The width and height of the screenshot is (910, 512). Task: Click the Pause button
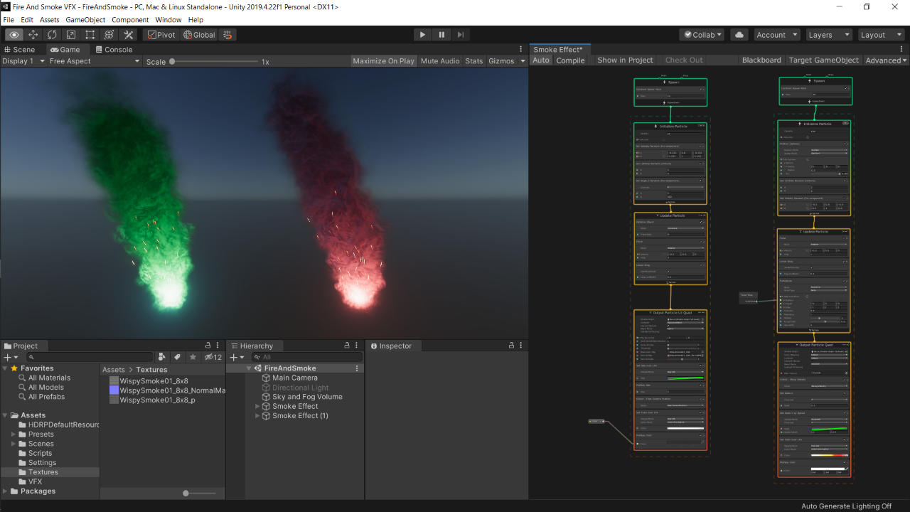[x=441, y=35]
